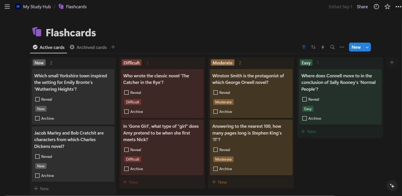
Task: Favorite the page with star icon
Action: point(387,7)
